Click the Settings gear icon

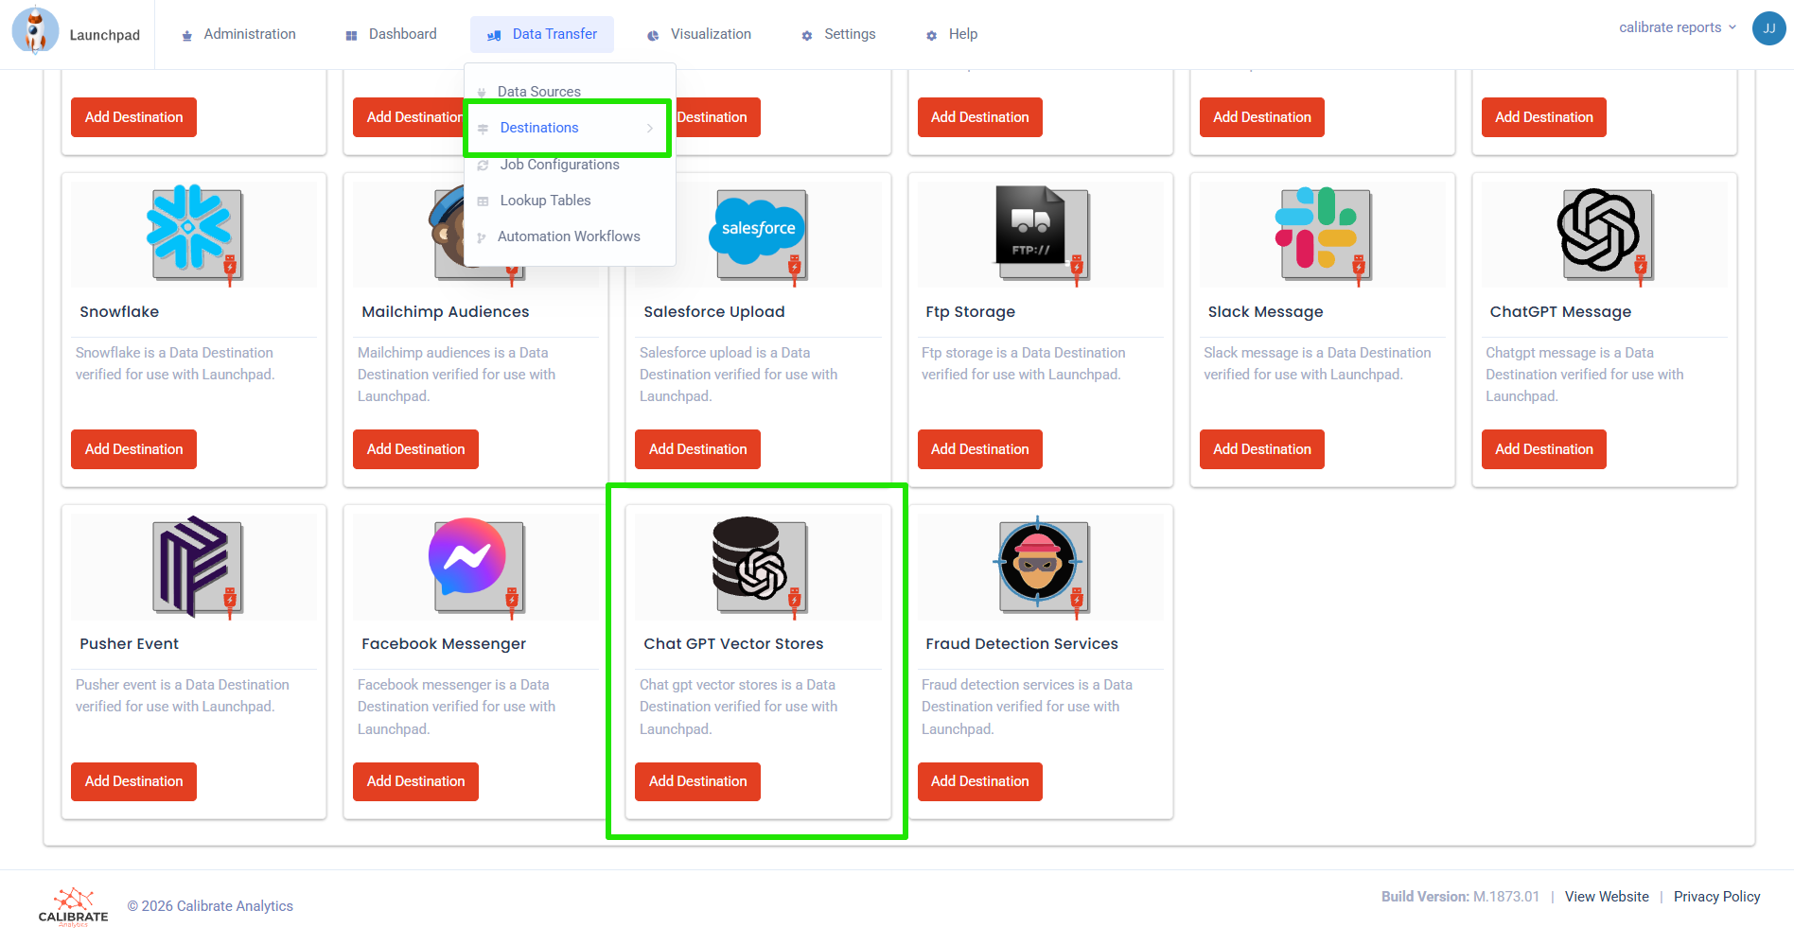pyautogui.click(x=807, y=35)
